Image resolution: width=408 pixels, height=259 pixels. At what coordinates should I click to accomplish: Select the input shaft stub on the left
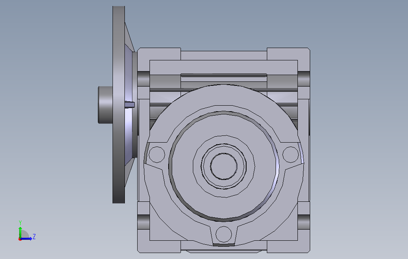click(105, 105)
